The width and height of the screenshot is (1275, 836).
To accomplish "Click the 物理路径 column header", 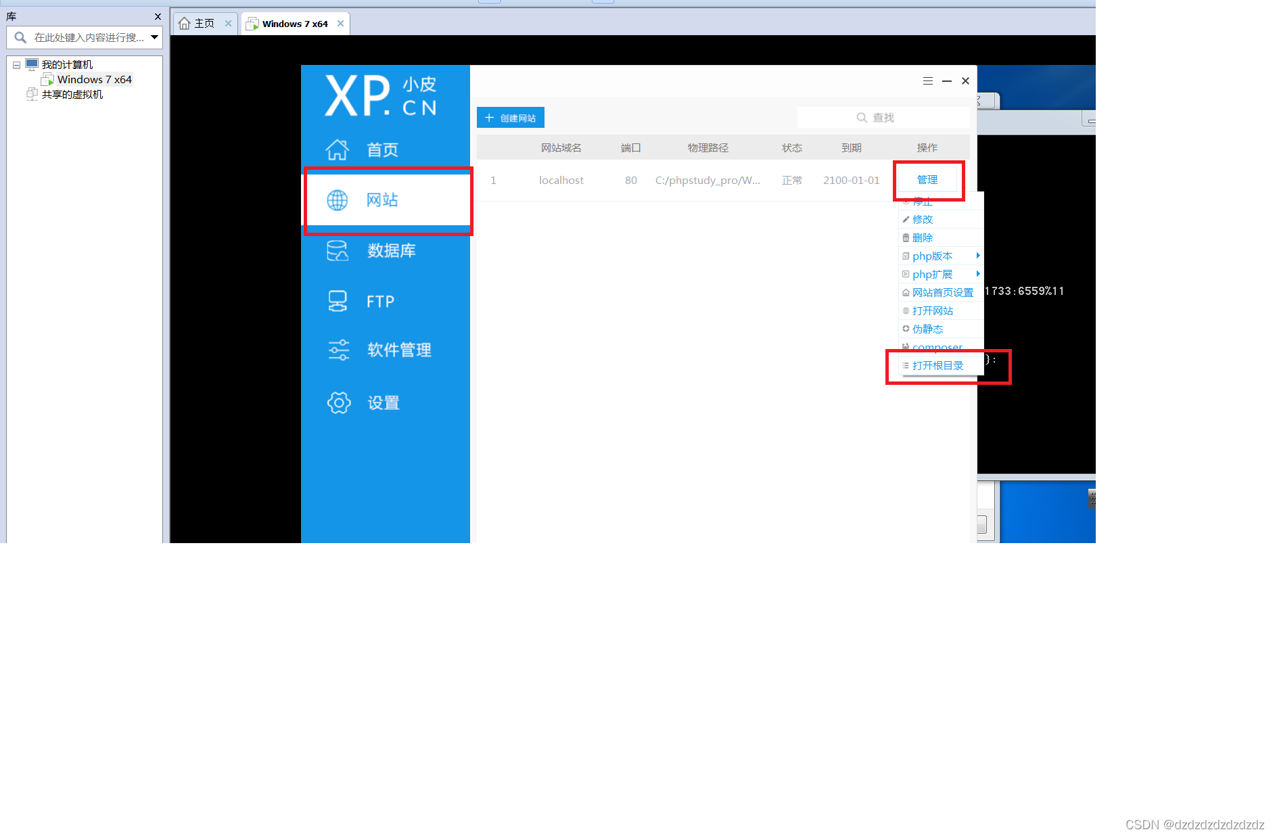I will click(x=708, y=147).
